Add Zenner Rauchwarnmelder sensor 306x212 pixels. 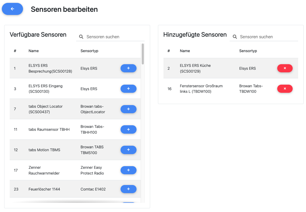click(128, 170)
